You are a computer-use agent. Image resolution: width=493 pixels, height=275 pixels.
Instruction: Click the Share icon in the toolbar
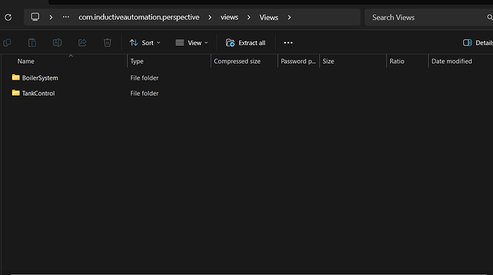click(82, 43)
